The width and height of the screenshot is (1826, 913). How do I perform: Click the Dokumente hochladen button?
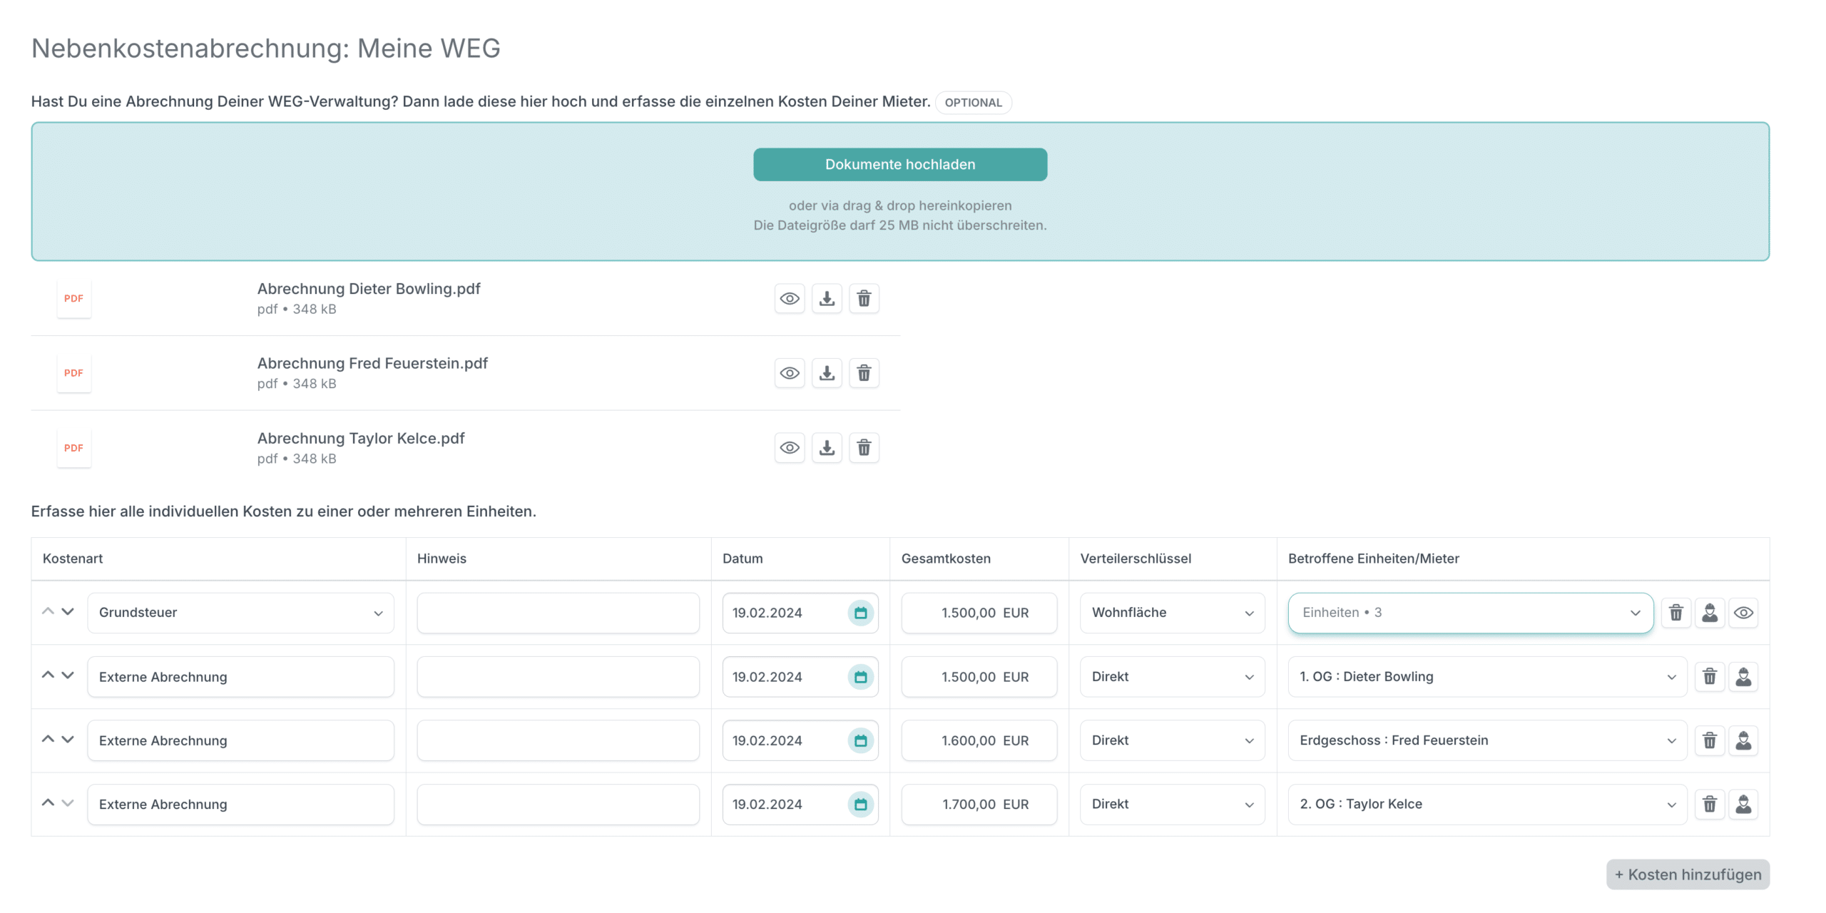click(x=900, y=165)
